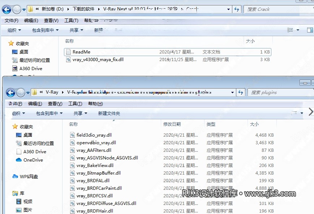Screen dimensions: 314x214
Task: Click 搜索 plugins search field
Action: click(x=280, y=93)
